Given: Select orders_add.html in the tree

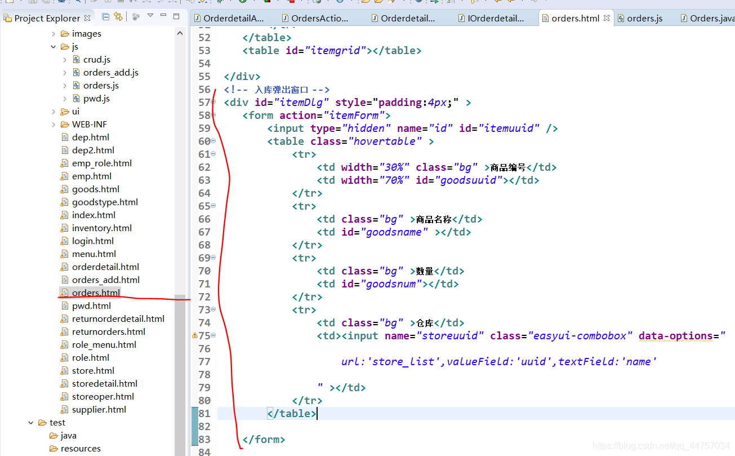Looking at the screenshot, I should click(x=106, y=280).
